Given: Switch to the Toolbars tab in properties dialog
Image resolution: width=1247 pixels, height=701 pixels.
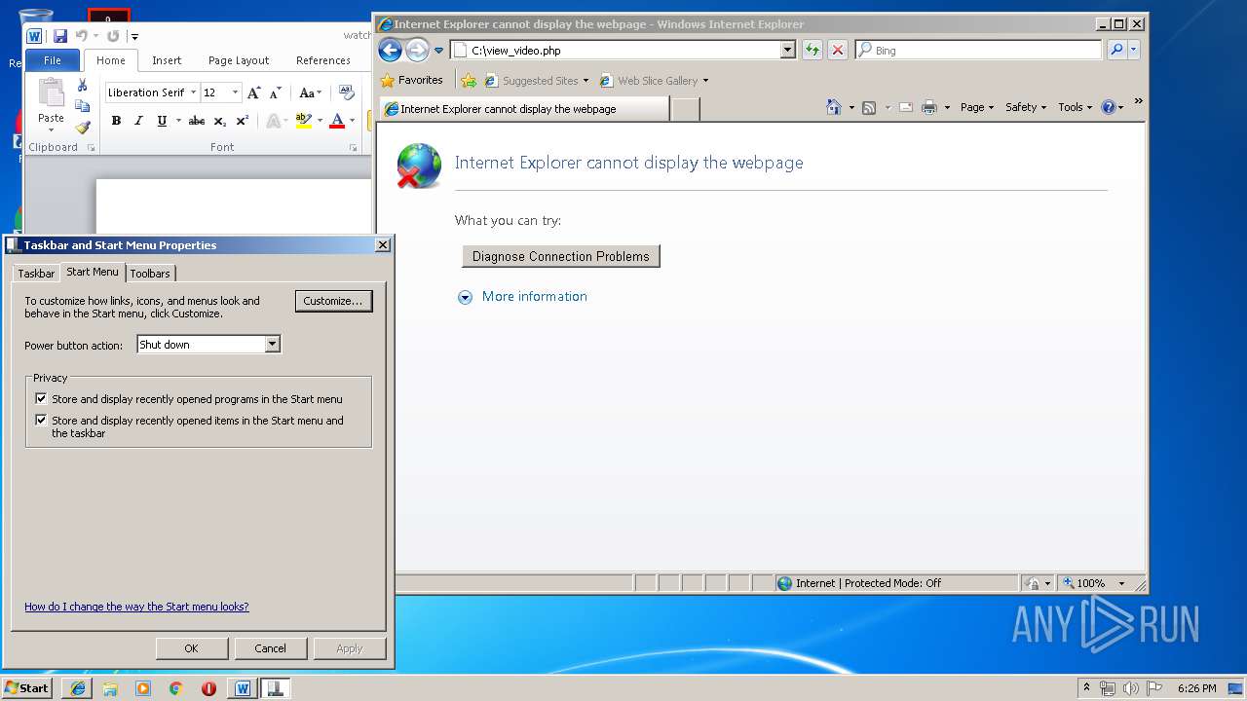Looking at the screenshot, I should 150,274.
